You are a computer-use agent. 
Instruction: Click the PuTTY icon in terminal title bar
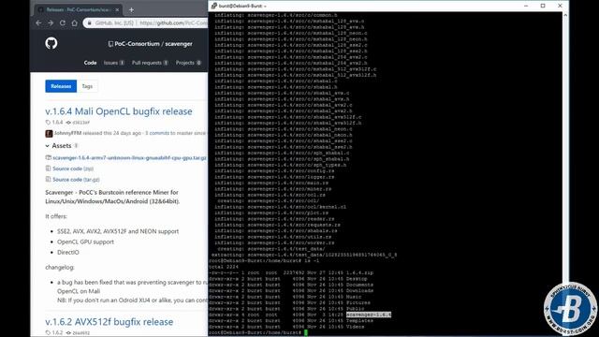pos(214,6)
